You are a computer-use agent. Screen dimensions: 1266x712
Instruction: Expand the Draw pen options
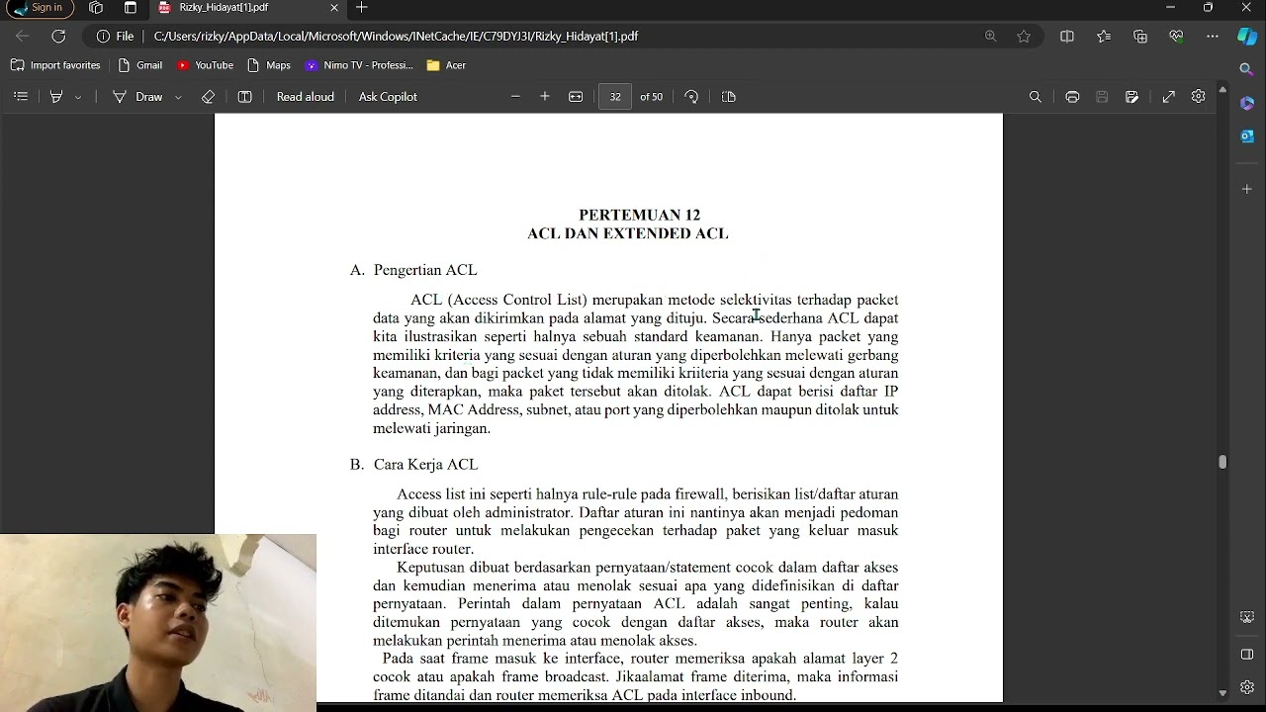click(x=178, y=97)
